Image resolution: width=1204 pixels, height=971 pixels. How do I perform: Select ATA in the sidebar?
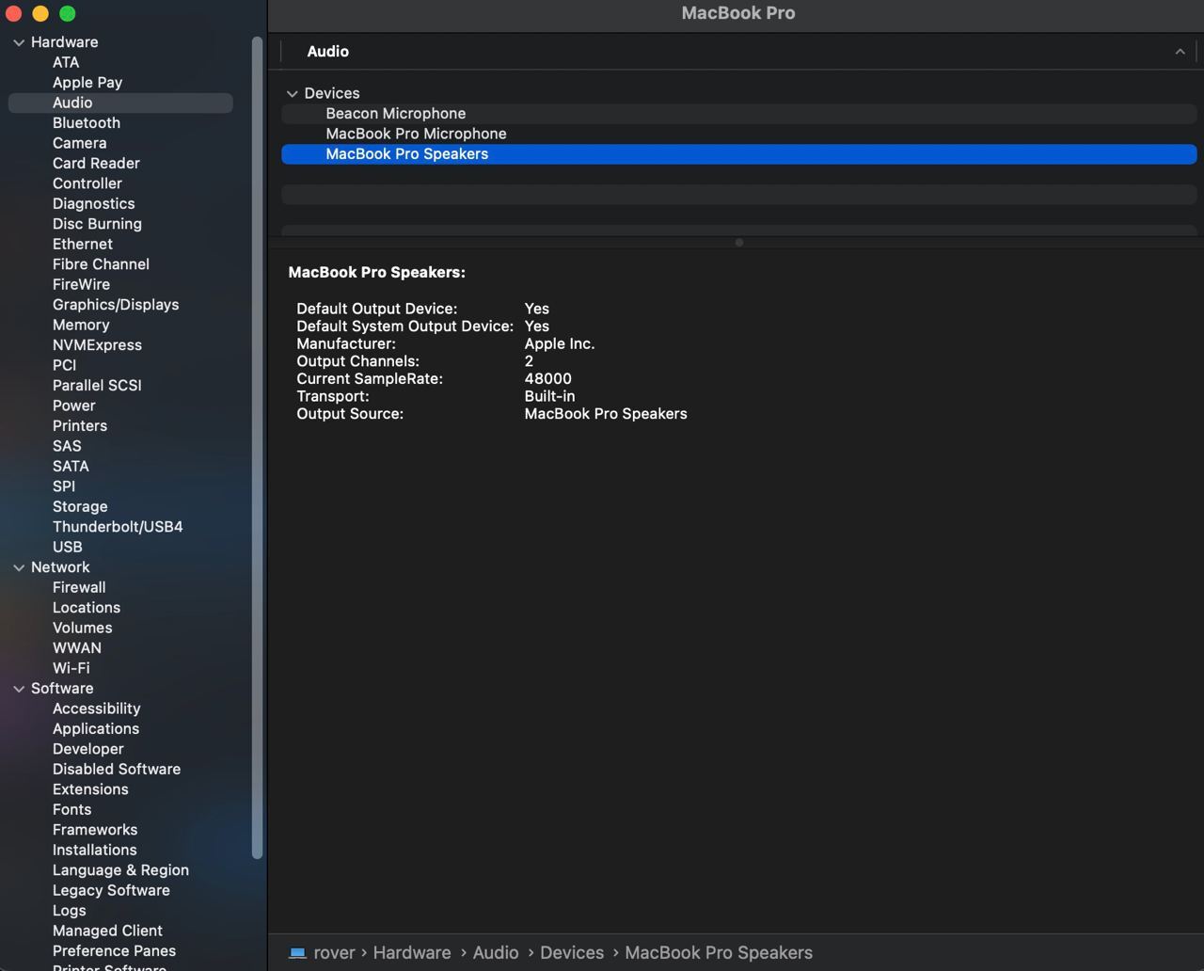[66, 62]
